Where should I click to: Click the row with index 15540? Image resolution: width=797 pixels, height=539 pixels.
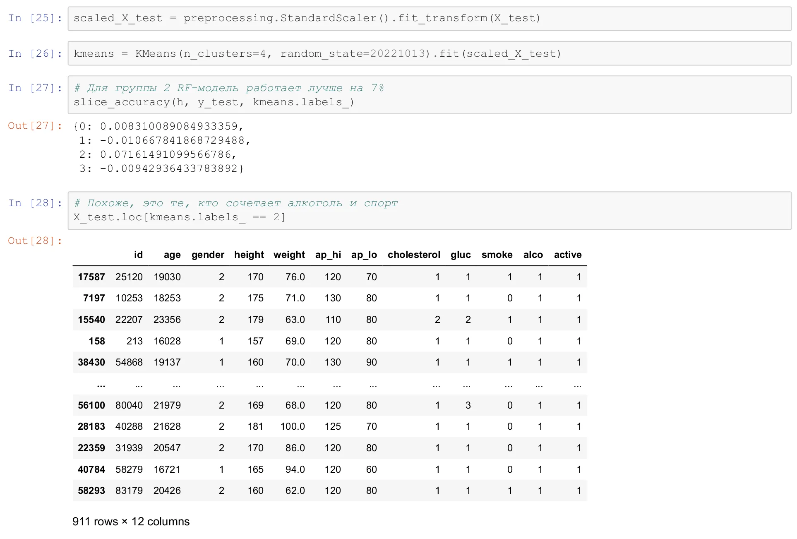(x=330, y=320)
